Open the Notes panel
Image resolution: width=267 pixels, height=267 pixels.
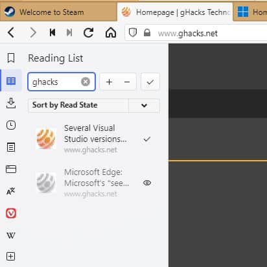coord(11,147)
